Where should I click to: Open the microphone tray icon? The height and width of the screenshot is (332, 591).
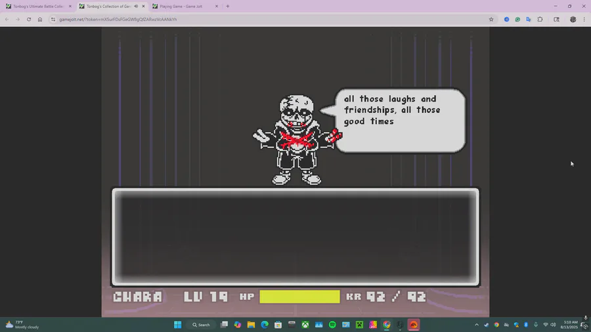536,325
